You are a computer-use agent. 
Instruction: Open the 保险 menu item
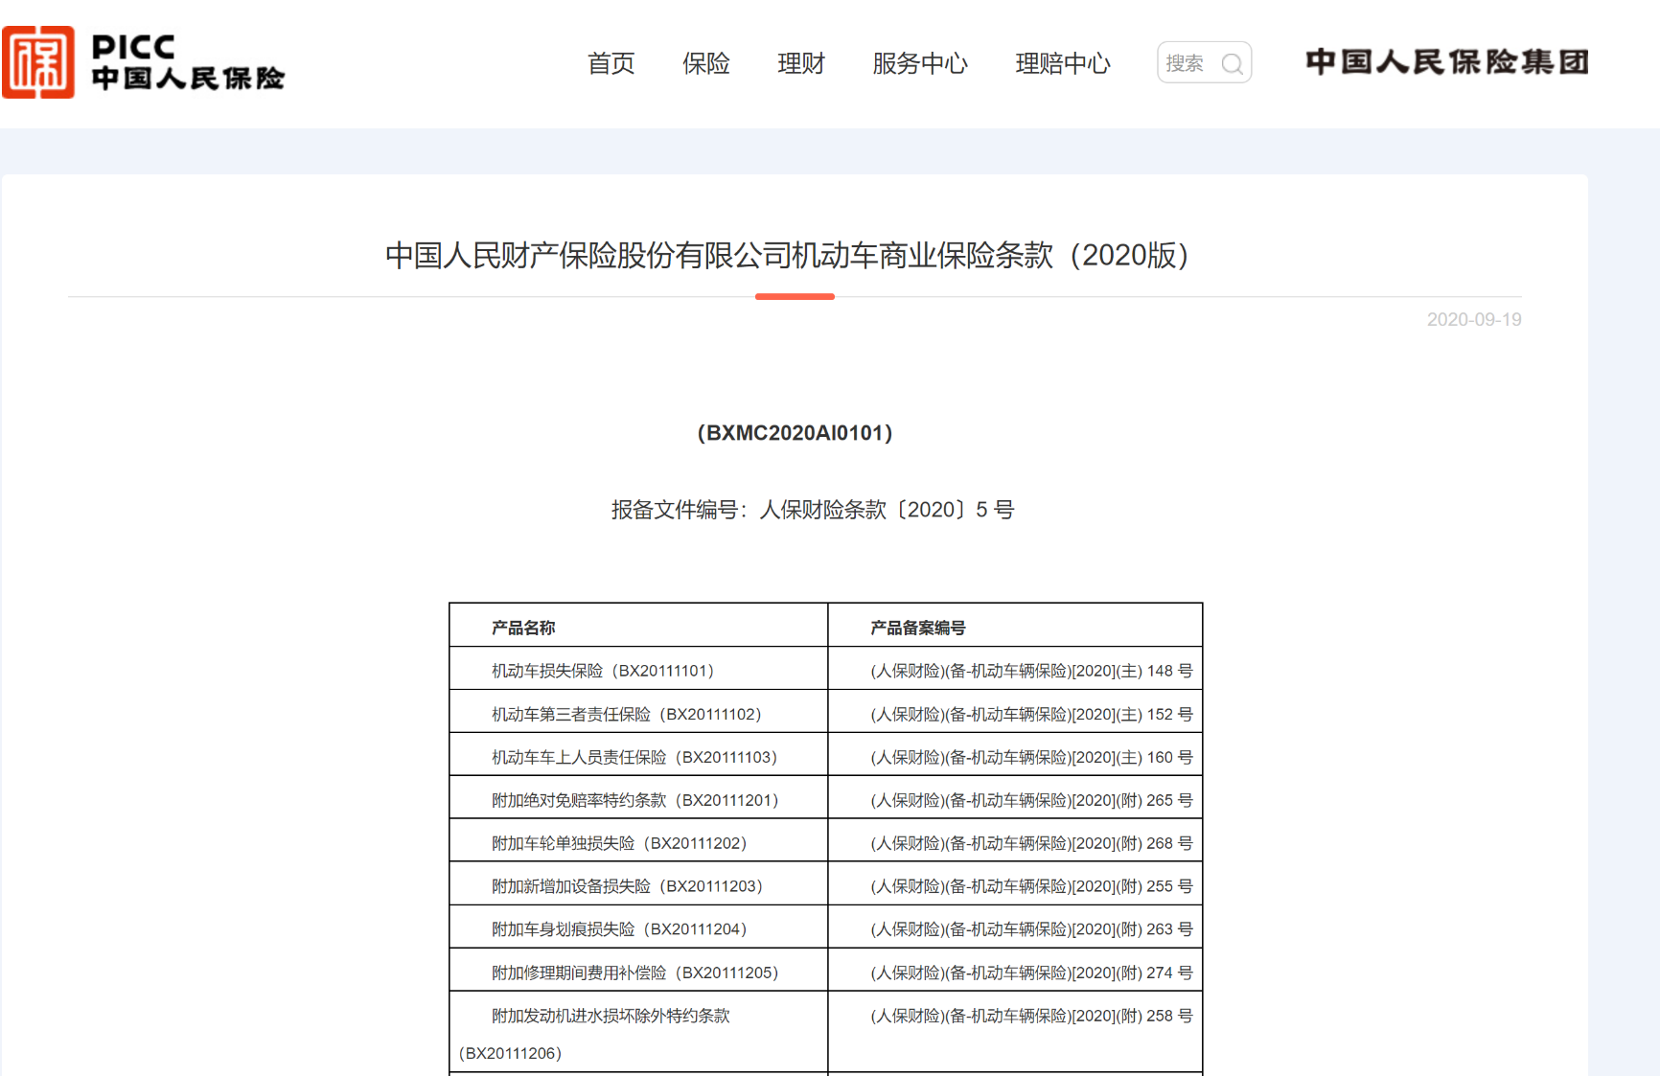click(x=706, y=63)
